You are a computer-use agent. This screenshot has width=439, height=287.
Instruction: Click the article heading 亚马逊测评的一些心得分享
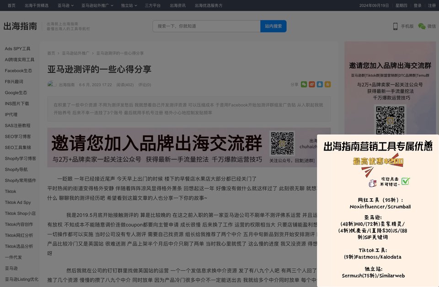(x=99, y=69)
